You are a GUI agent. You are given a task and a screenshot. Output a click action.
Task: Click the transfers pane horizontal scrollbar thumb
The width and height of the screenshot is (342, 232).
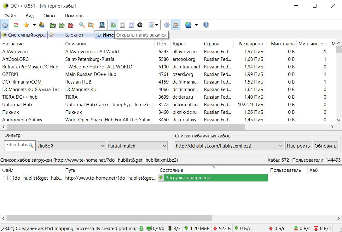pyautogui.click(x=109, y=218)
